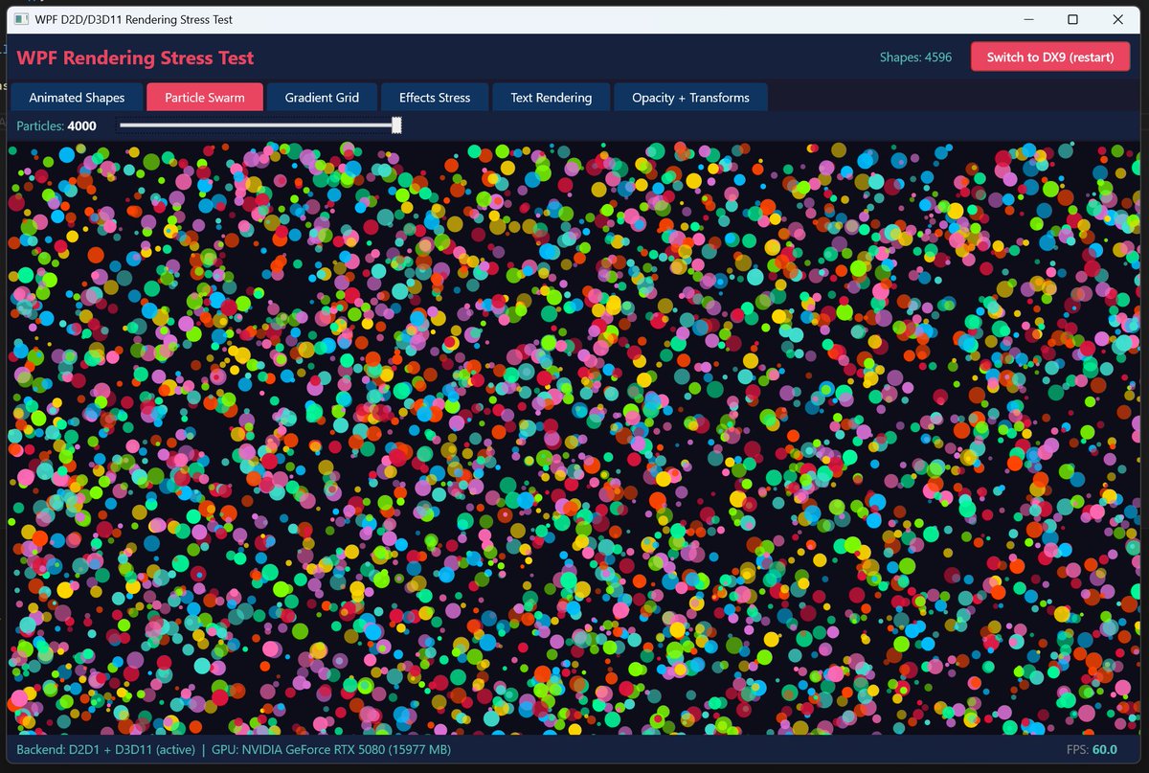Select the Particle Swarm tab
The image size is (1149, 773).
(x=204, y=97)
